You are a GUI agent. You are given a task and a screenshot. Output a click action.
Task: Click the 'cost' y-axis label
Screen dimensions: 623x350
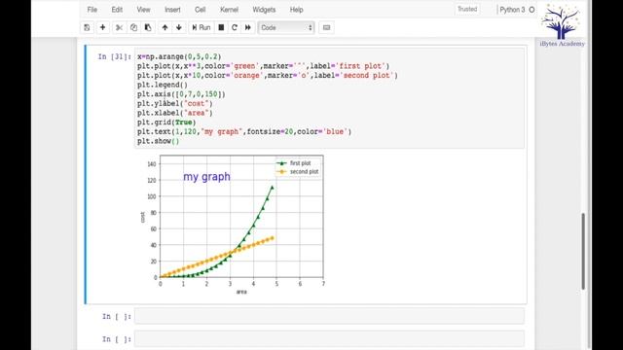[143, 217]
